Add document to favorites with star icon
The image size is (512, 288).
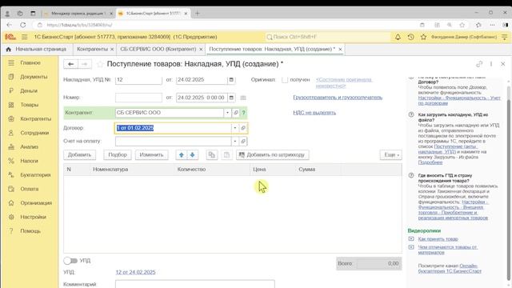pyautogui.click(x=100, y=64)
